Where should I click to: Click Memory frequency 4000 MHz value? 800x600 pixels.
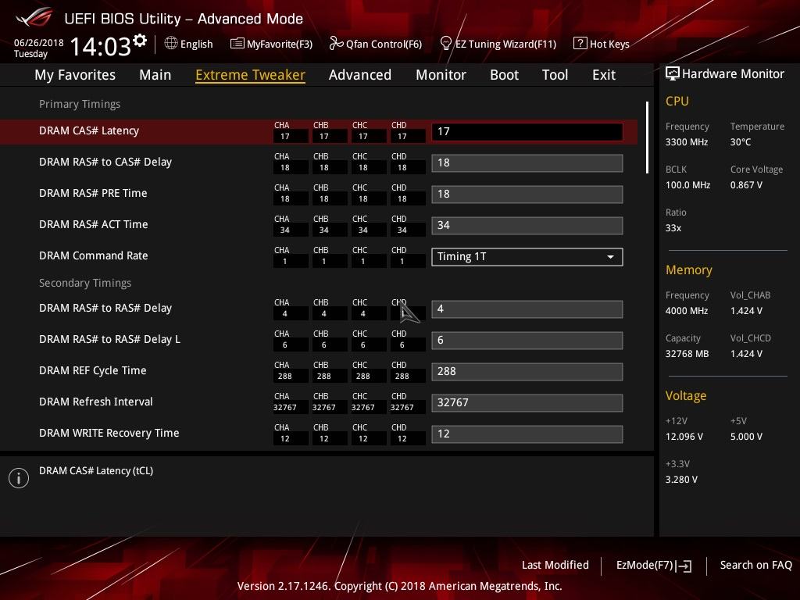coord(686,311)
